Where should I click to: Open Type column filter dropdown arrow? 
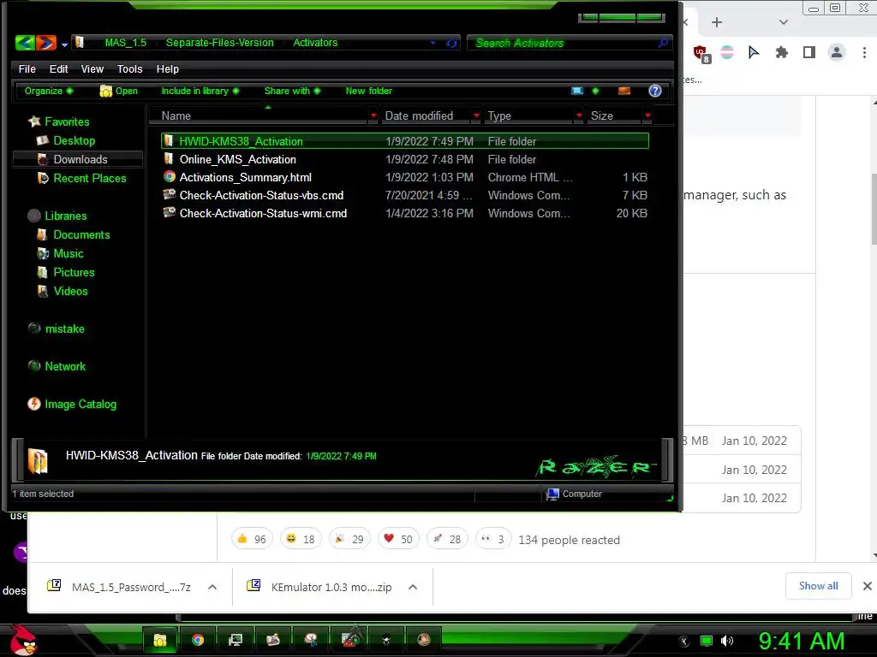[580, 115]
